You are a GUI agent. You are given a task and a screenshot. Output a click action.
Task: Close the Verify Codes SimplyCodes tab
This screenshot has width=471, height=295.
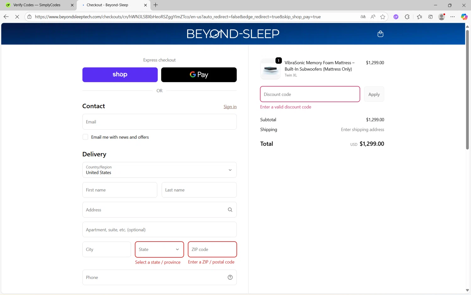[72, 5]
